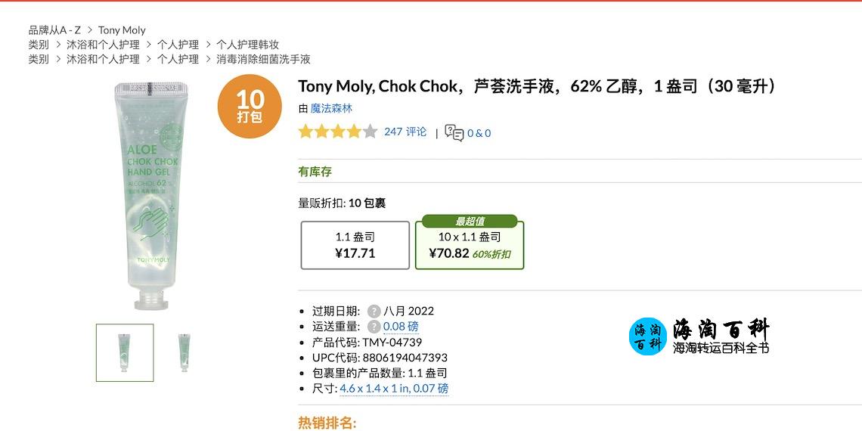Open the 247 评论 reviews link
Viewport: 862px width, 431px height.
pyautogui.click(x=405, y=132)
